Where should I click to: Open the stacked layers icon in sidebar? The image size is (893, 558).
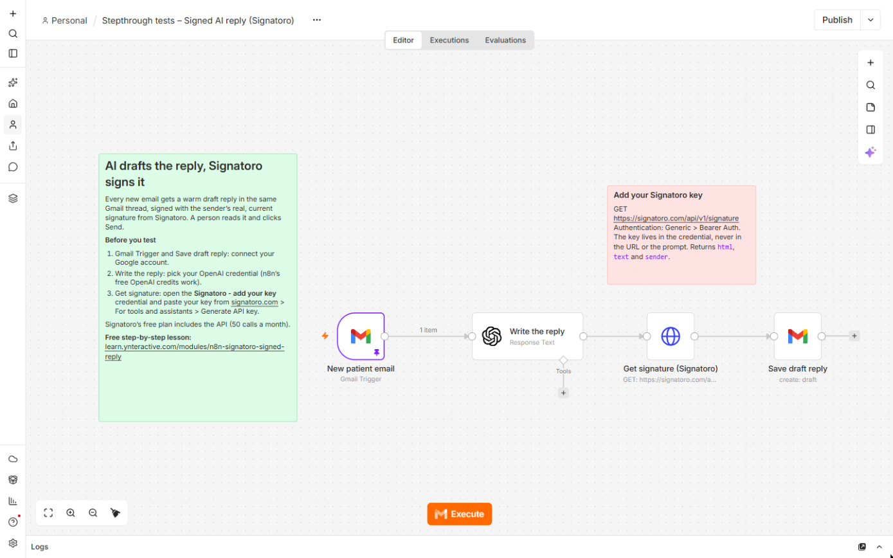(13, 199)
